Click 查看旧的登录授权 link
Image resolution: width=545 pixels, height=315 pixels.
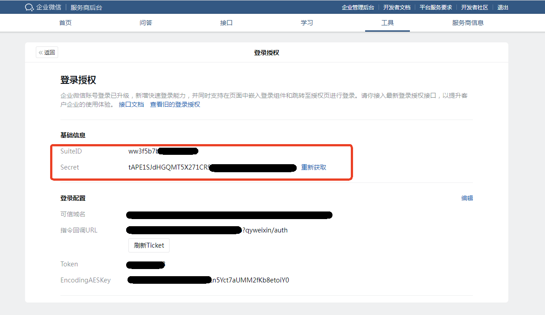[175, 104]
